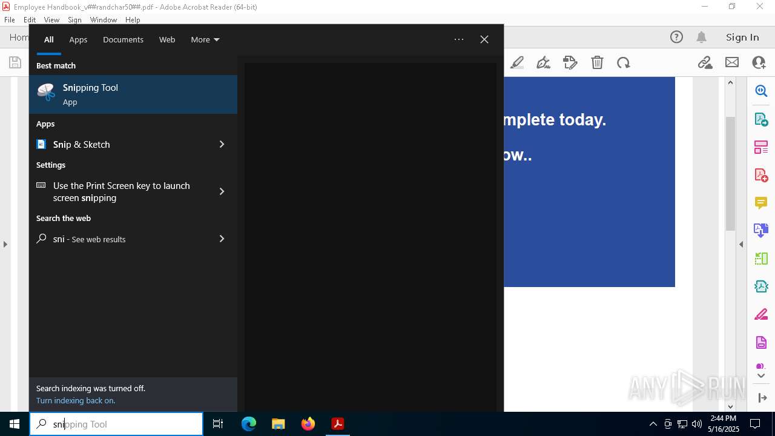Open the Combine Files sidebar tool
The width and height of the screenshot is (775, 436).
(x=761, y=231)
